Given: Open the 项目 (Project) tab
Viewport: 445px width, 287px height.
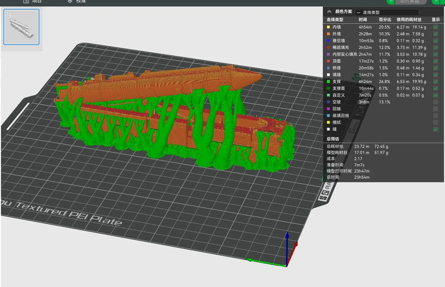Looking at the screenshot, I should coord(37,1).
